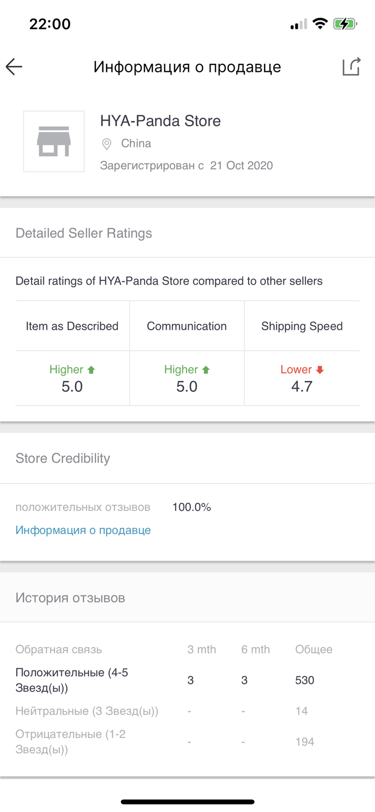Tap the Положительные (4-5 Звезд) row

pos(72,680)
